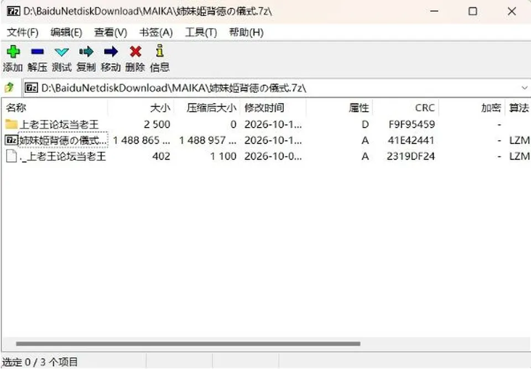This screenshot has width=531, height=369.
Task: Click the address path input field
Action: click(x=276, y=88)
